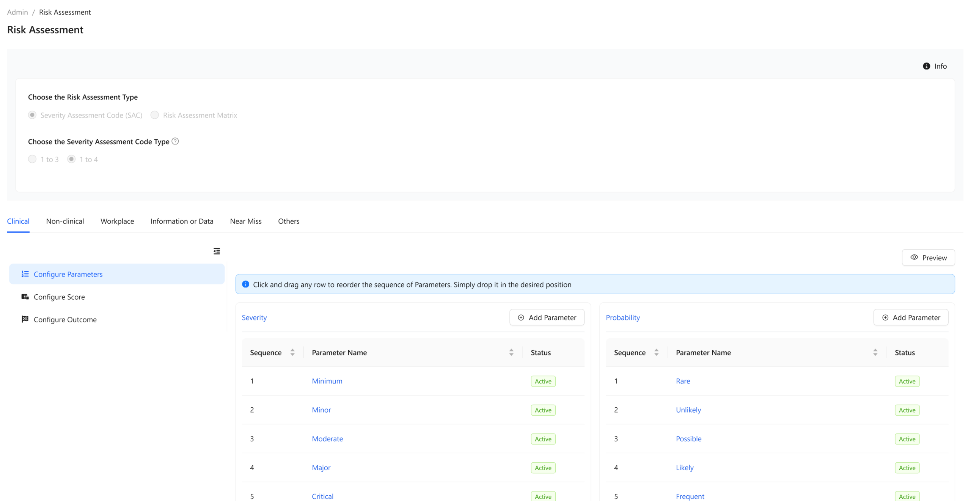Open the Near Miss tab

click(246, 221)
